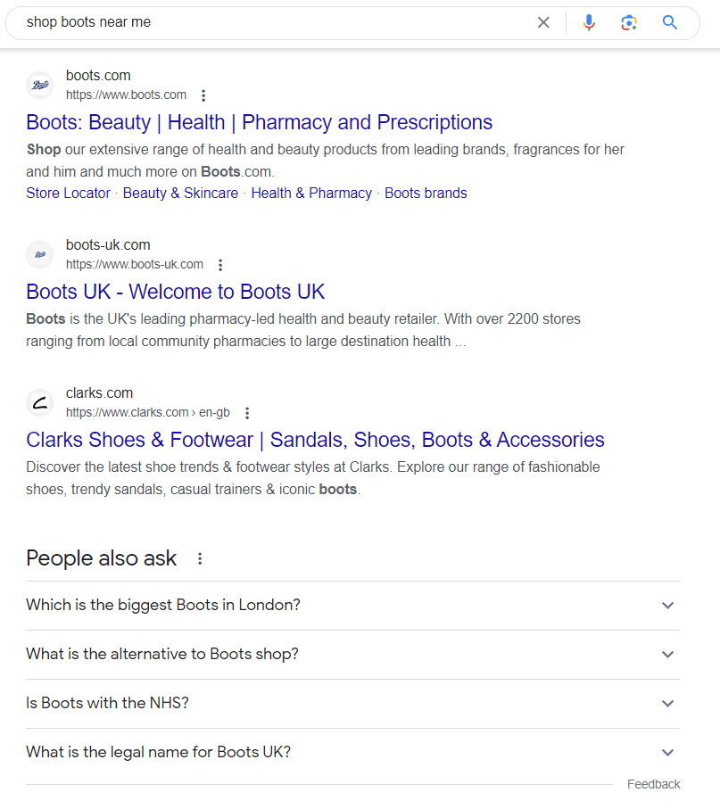
Task: Open options for the People also ask section
Action: click(200, 558)
